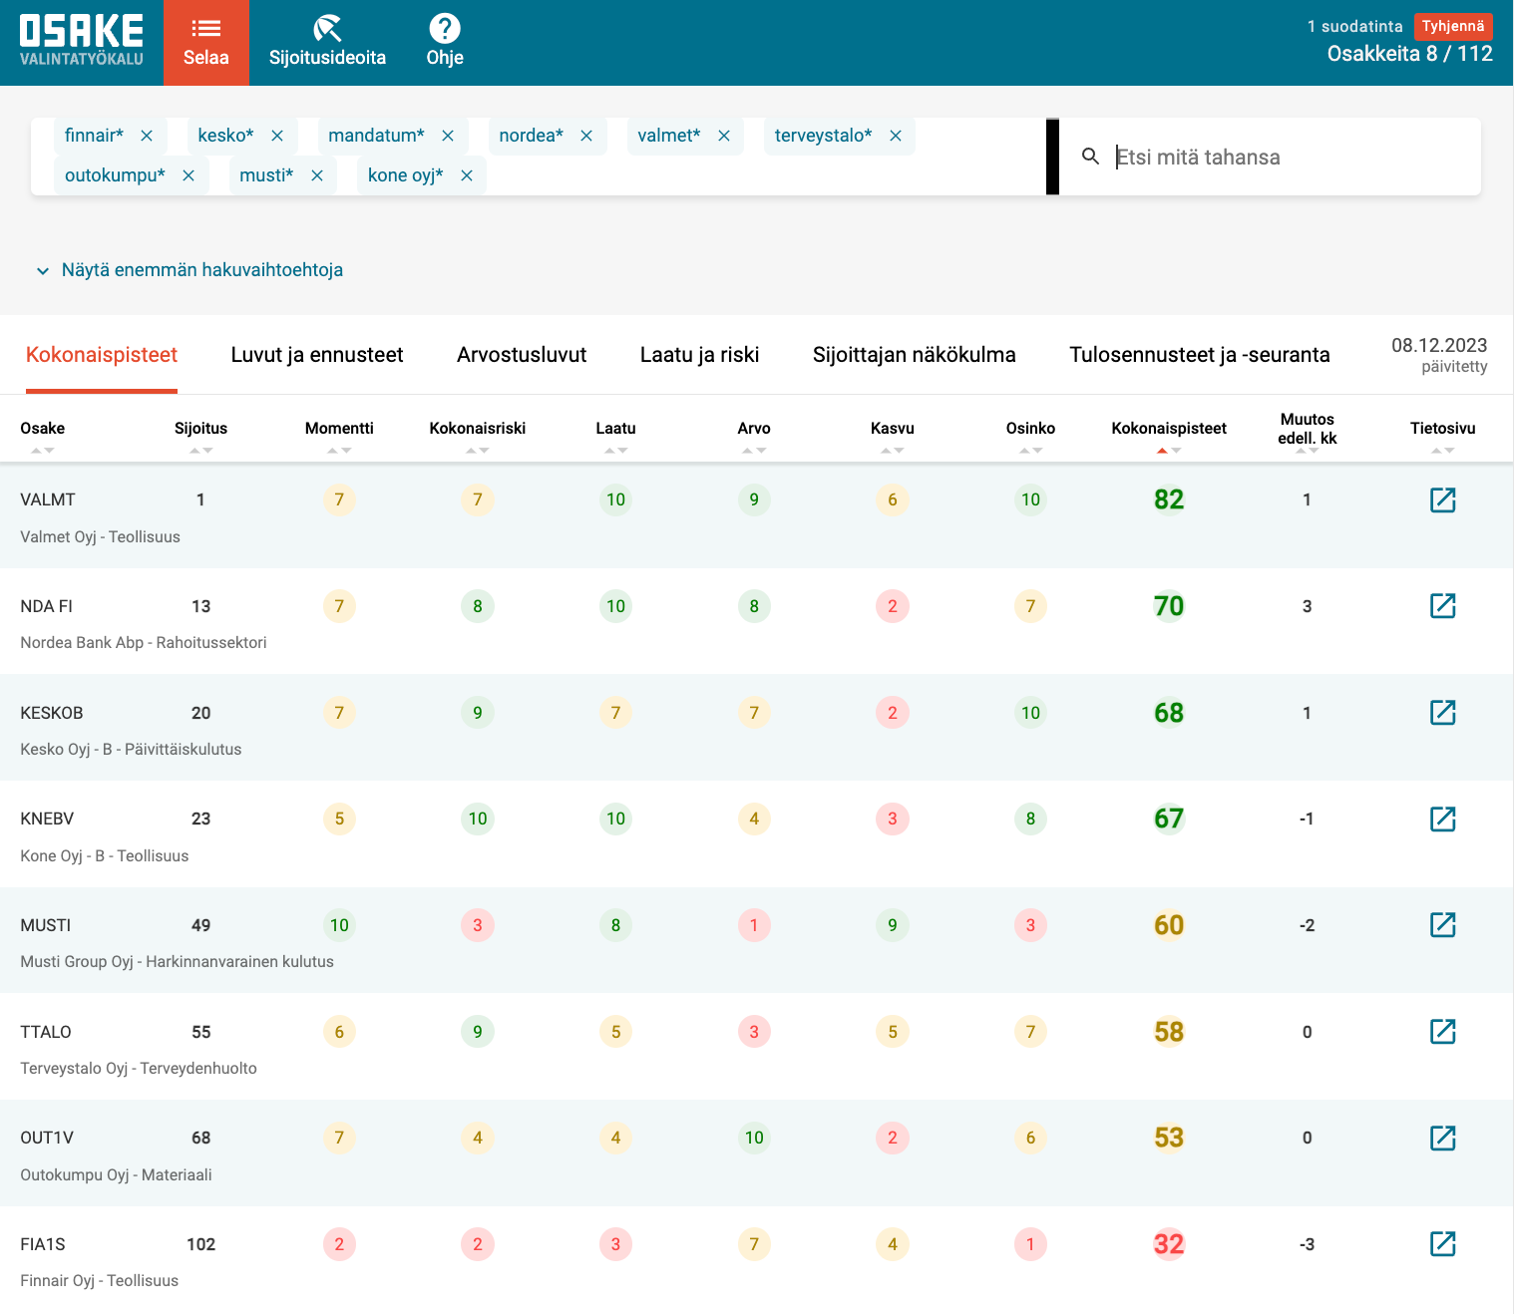The height and width of the screenshot is (1314, 1514).
Task: Select the Kokonaispisteet tab
Action: (102, 355)
